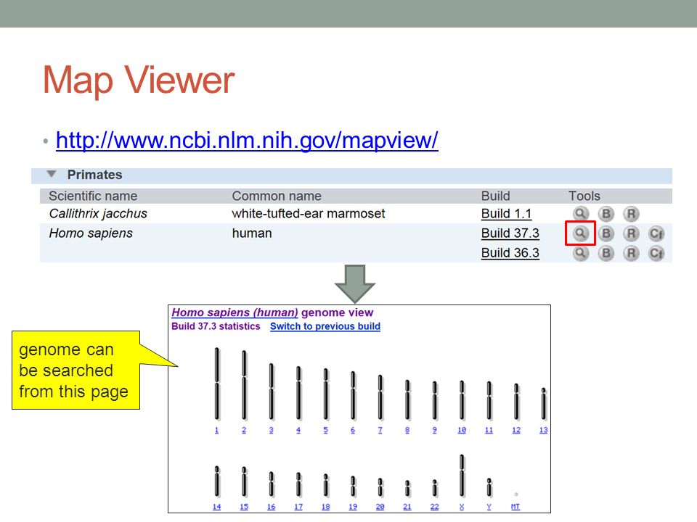This screenshot has width=697, height=522.
Task: Open the Build 1.1 link
Action: click(506, 213)
